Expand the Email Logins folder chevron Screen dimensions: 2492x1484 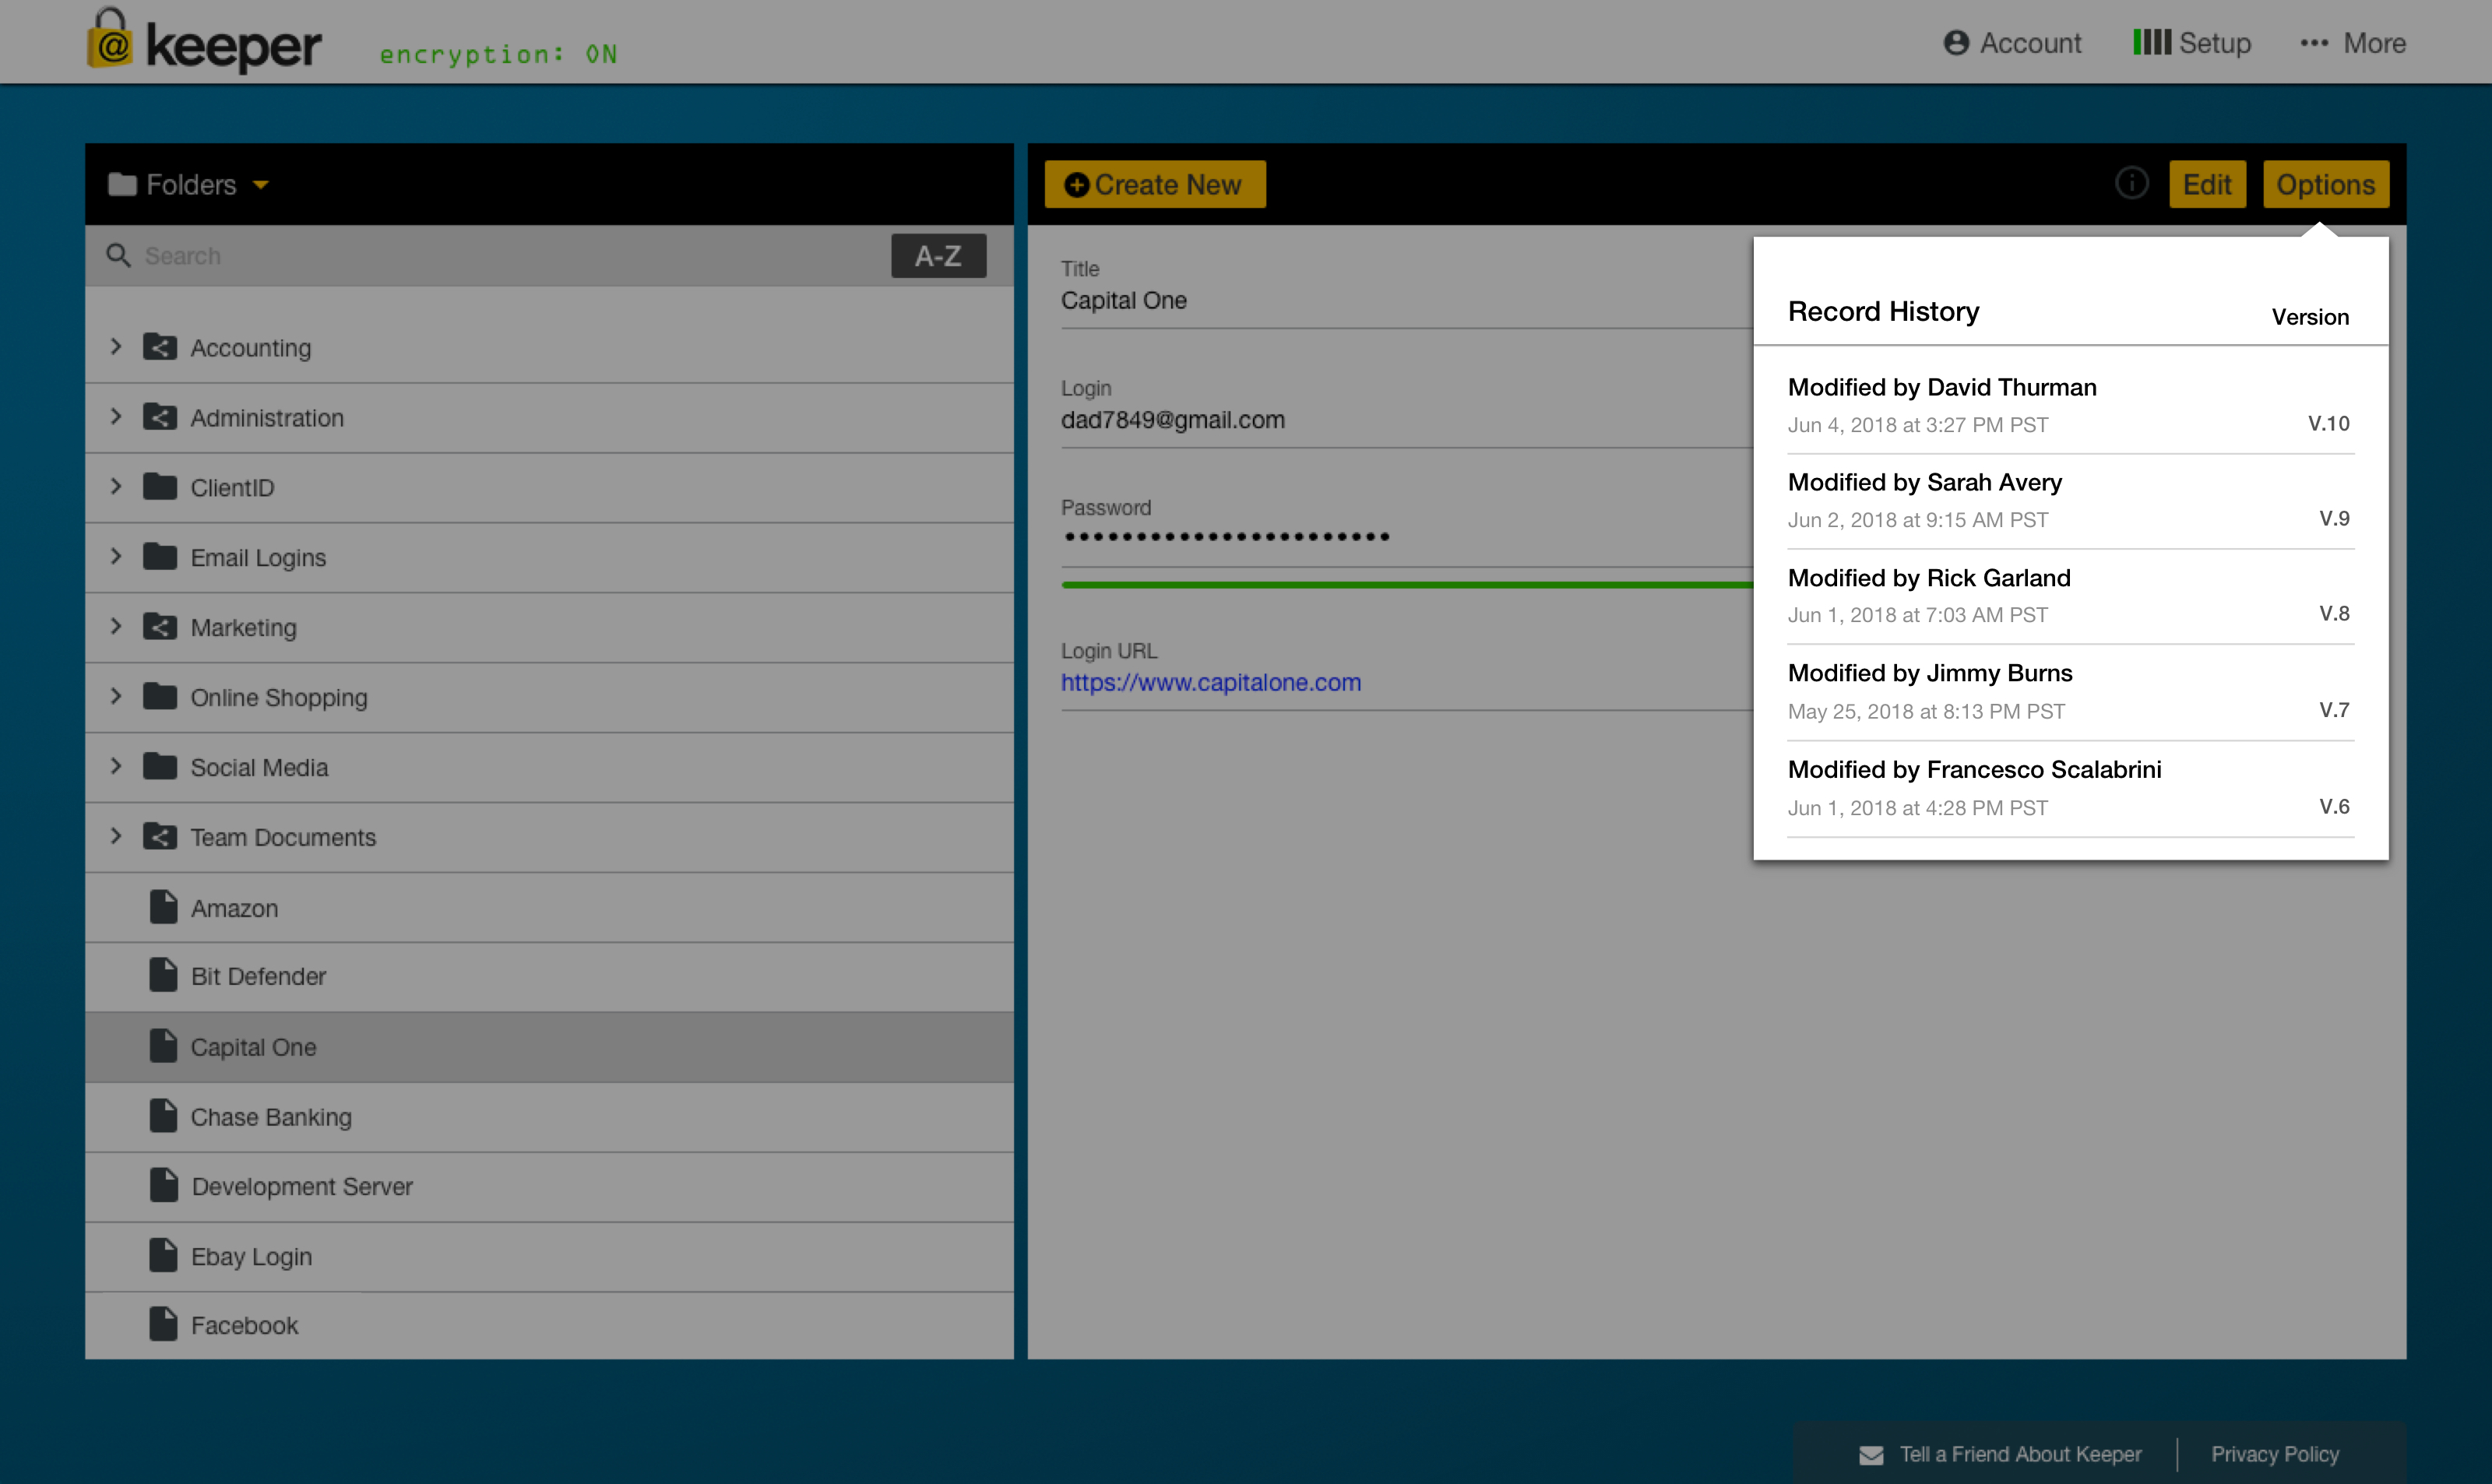[x=116, y=556]
